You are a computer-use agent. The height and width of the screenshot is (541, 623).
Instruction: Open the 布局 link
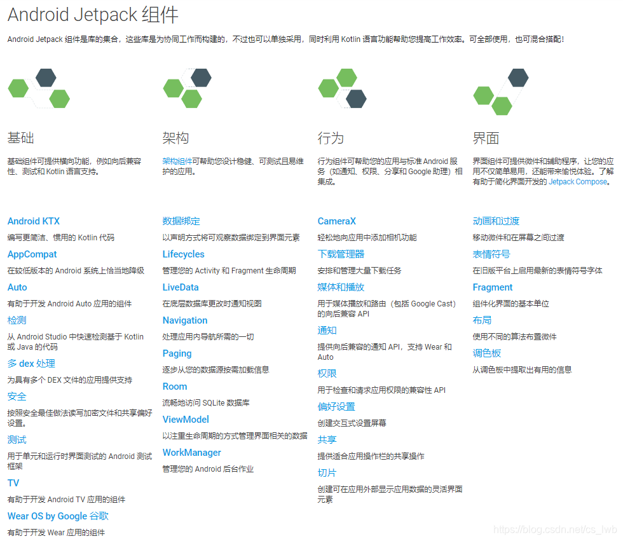[482, 320]
